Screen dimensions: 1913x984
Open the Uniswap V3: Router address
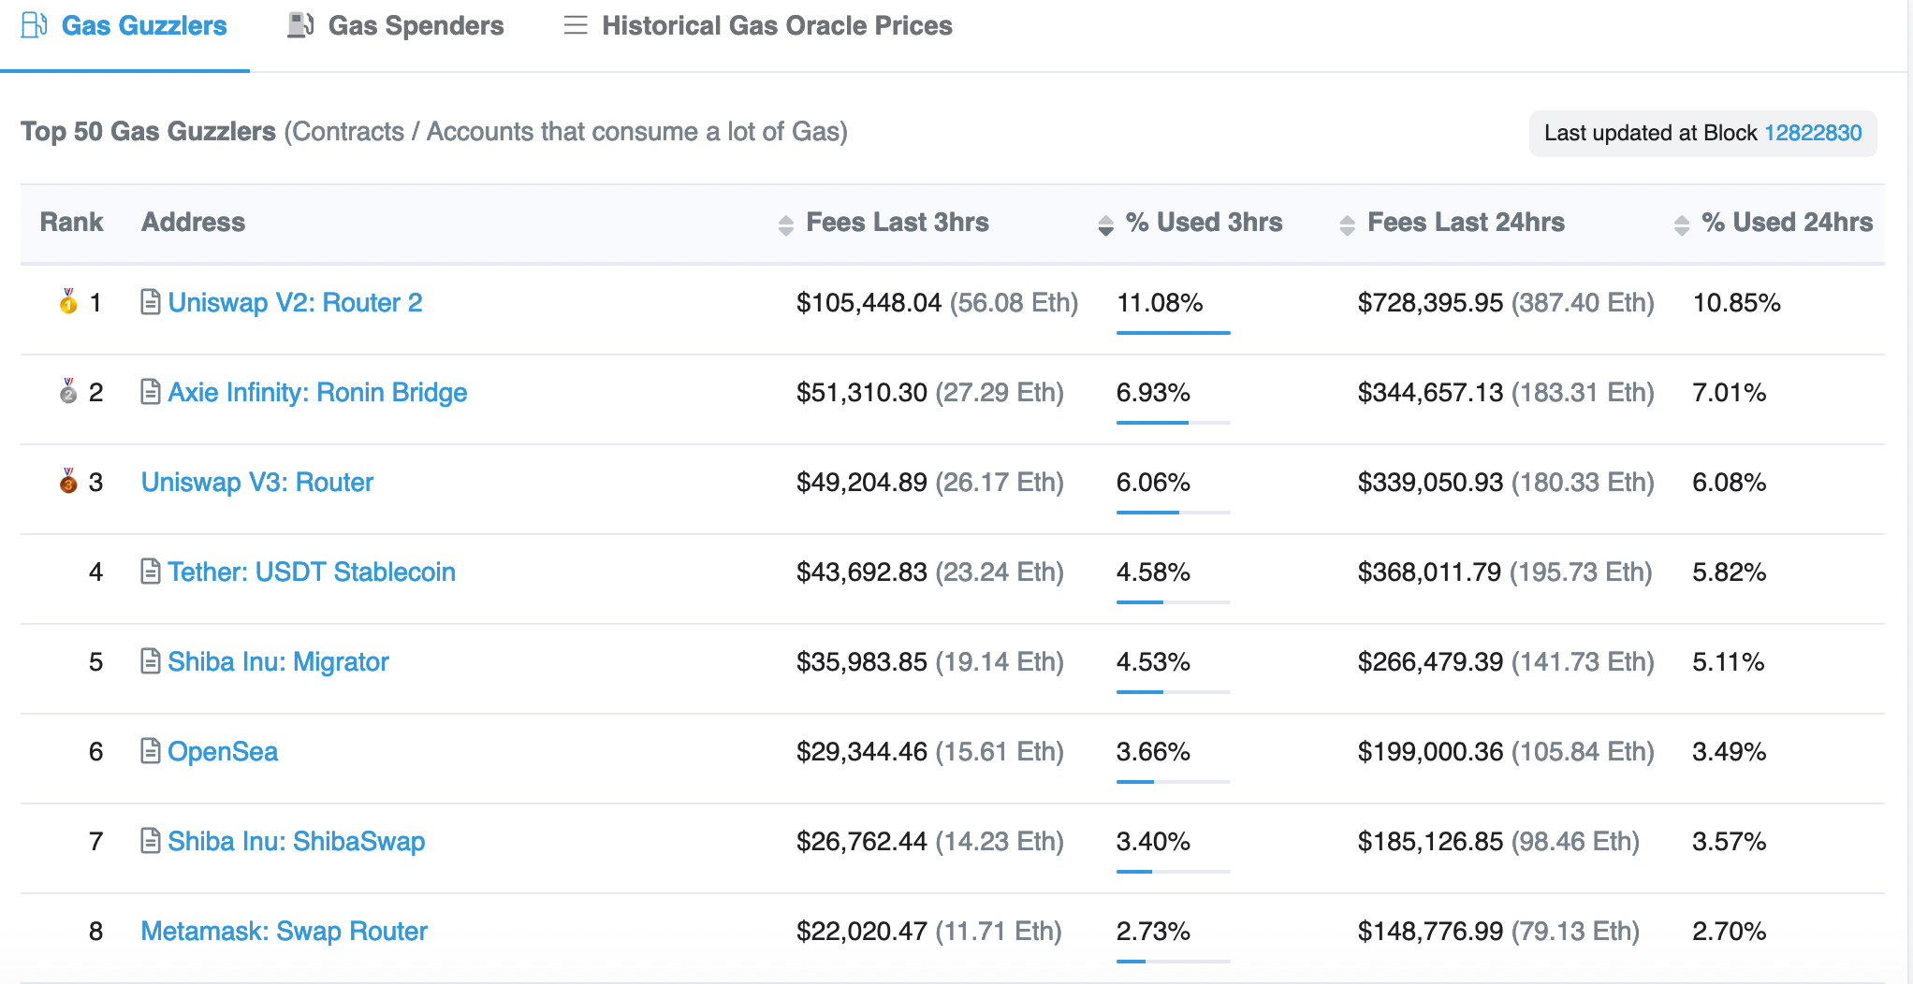pyautogui.click(x=257, y=482)
